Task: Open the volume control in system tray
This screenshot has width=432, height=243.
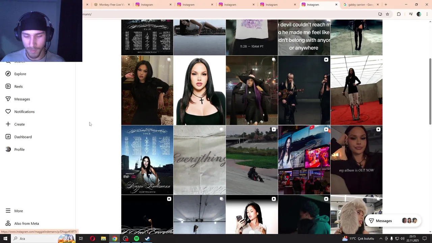Action: pyautogui.click(x=403, y=239)
